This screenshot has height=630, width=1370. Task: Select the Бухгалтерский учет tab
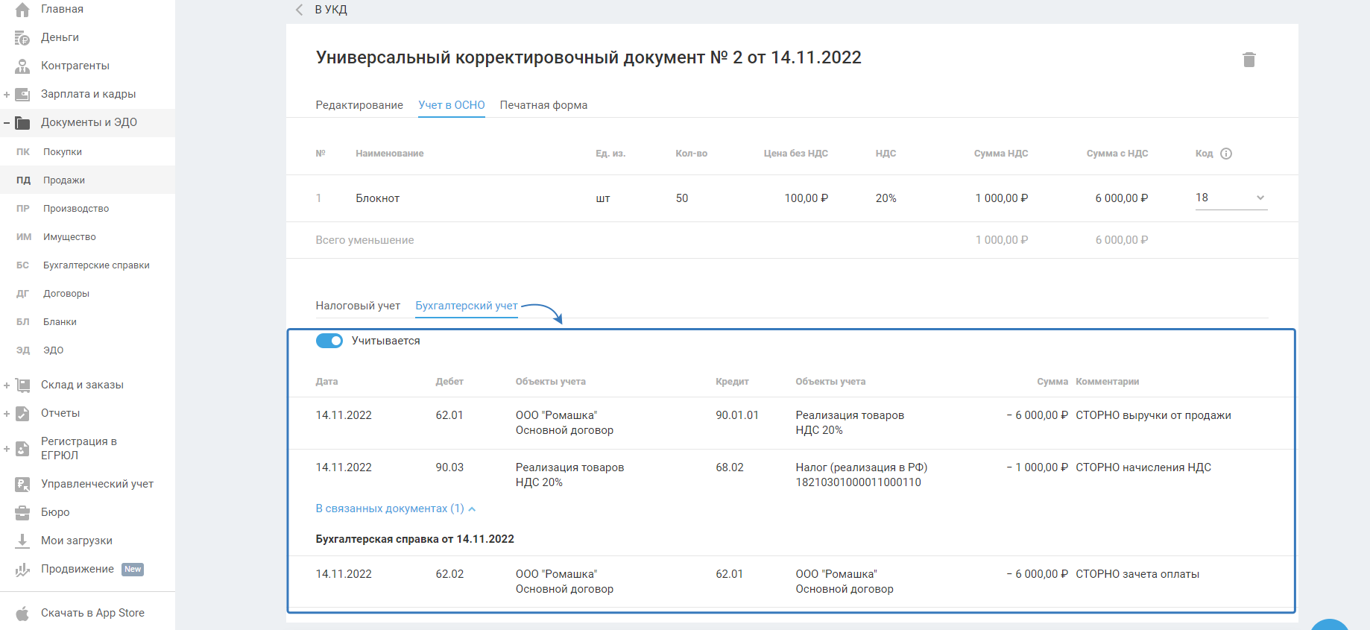coord(467,306)
